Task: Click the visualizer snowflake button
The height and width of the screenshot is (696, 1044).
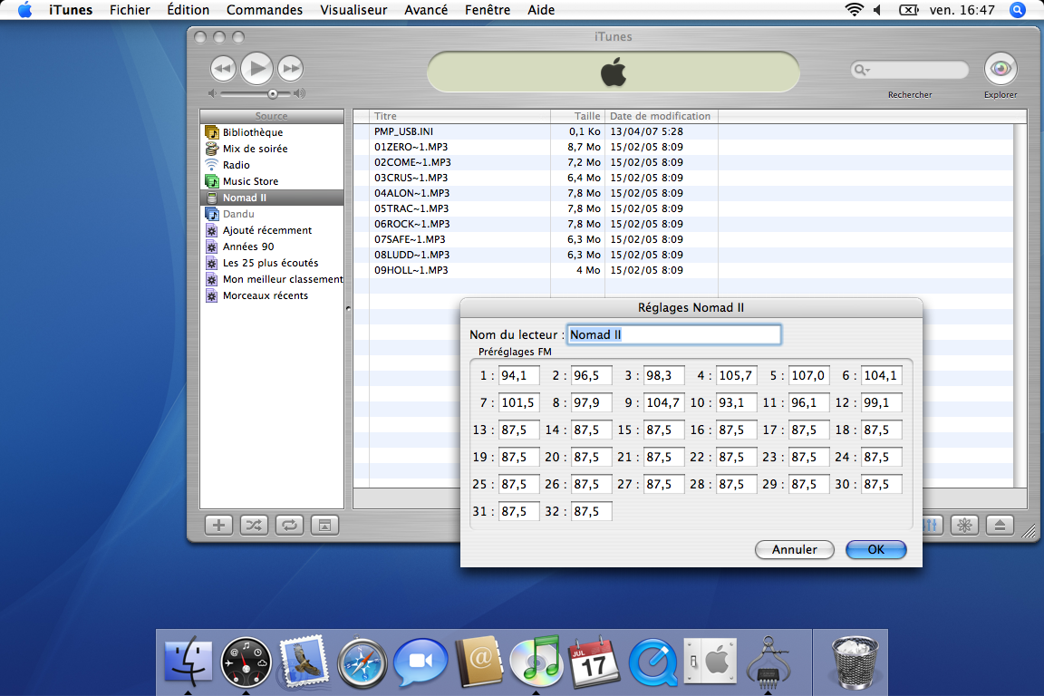Action: click(964, 526)
